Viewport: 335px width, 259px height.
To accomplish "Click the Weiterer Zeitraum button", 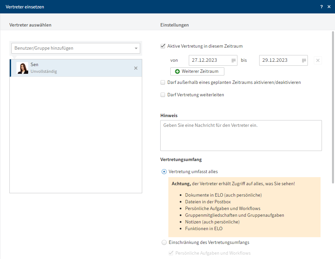I will (x=197, y=71).
